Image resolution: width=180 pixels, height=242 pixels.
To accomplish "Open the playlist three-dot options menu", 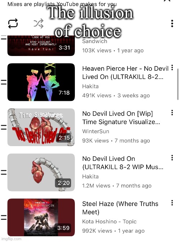I will [x=172, y=23].
